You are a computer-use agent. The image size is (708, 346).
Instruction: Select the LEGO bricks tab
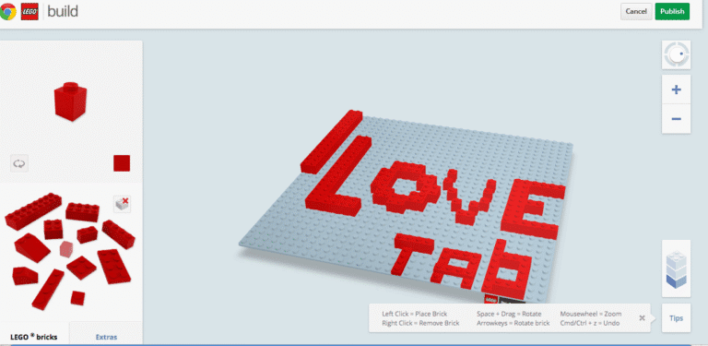tap(35, 337)
